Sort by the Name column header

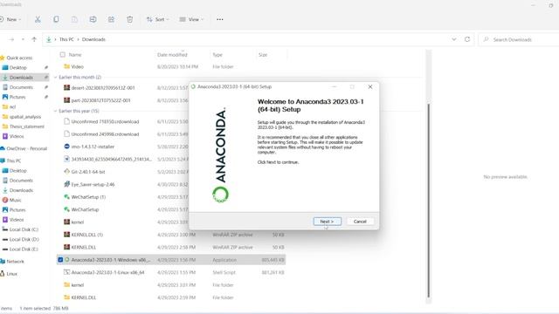(75, 55)
